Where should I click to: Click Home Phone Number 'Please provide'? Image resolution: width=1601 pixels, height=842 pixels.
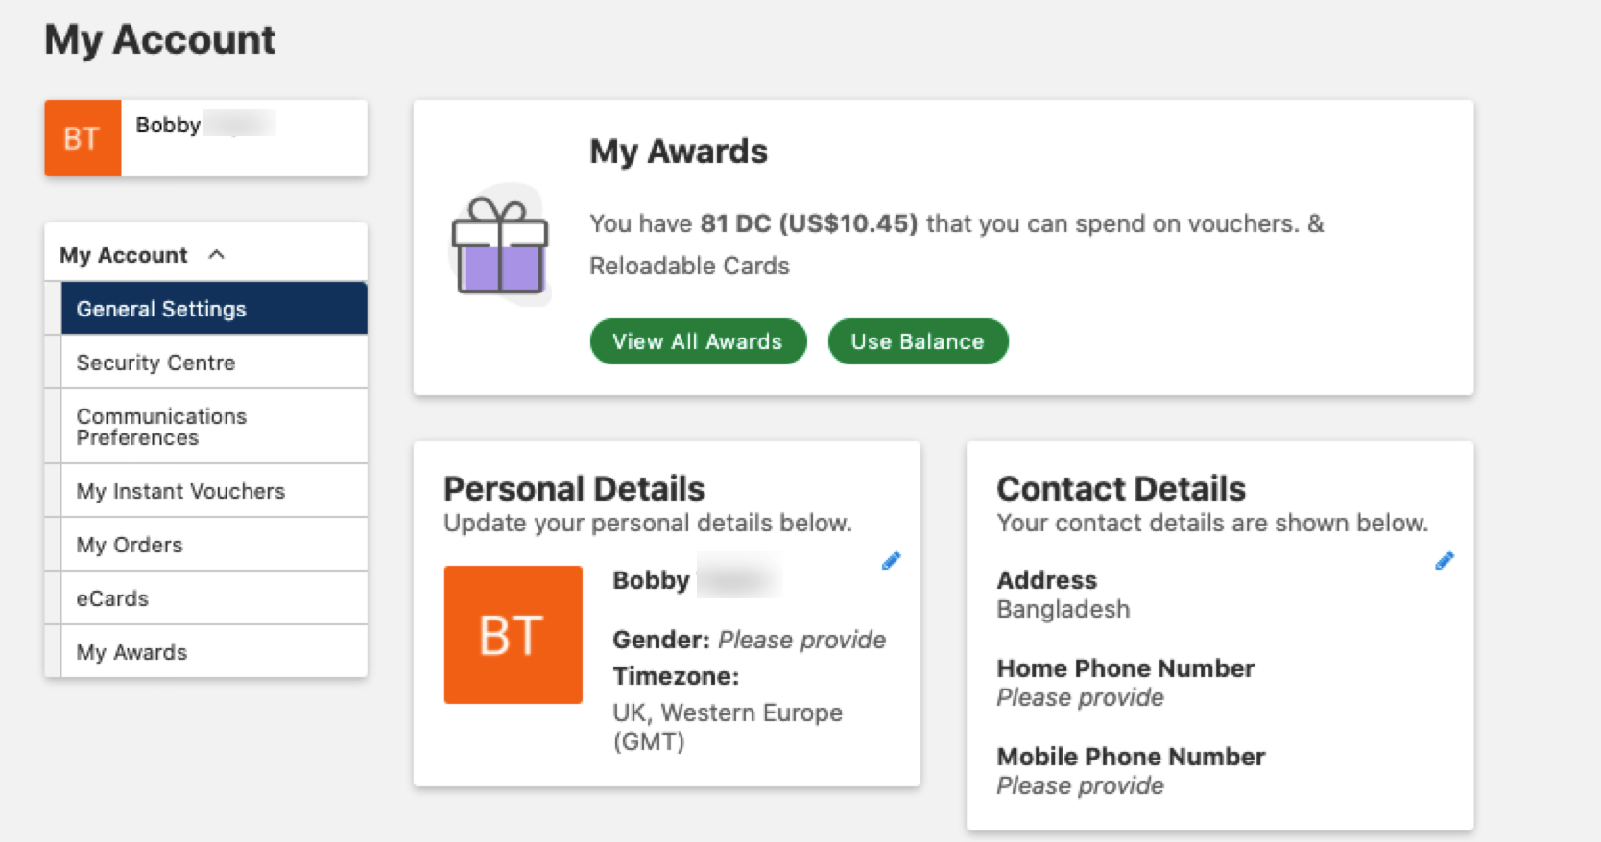click(x=1080, y=697)
